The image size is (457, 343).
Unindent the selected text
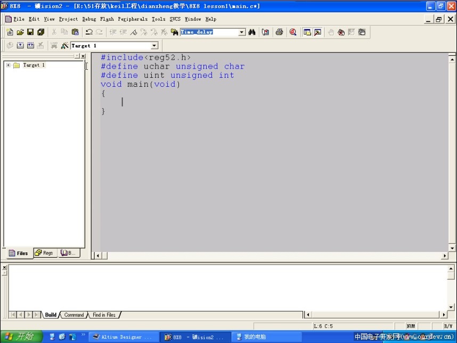(123, 32)
